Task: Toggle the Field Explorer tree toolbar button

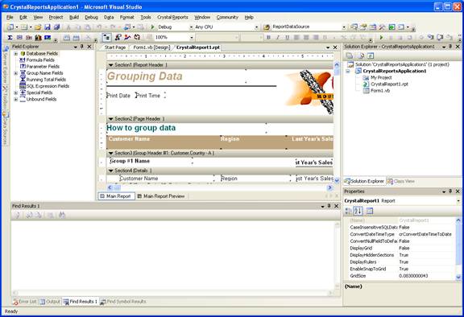Action: (x=107, y=37)
